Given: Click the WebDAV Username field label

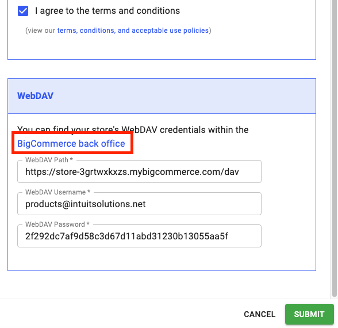Looking at the screenshot, I should tap(57, 192).
